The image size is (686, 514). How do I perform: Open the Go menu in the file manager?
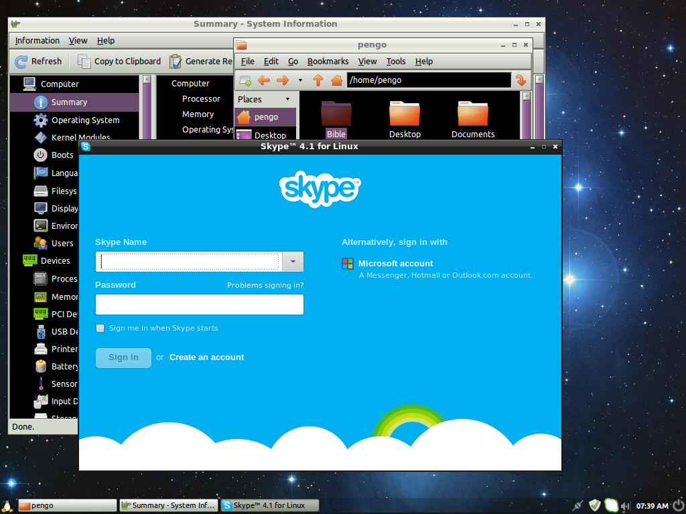293,62
